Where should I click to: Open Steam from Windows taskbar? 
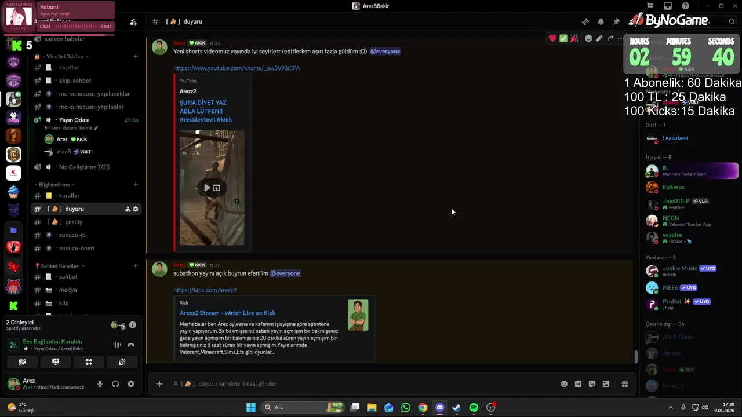(457, 407)
